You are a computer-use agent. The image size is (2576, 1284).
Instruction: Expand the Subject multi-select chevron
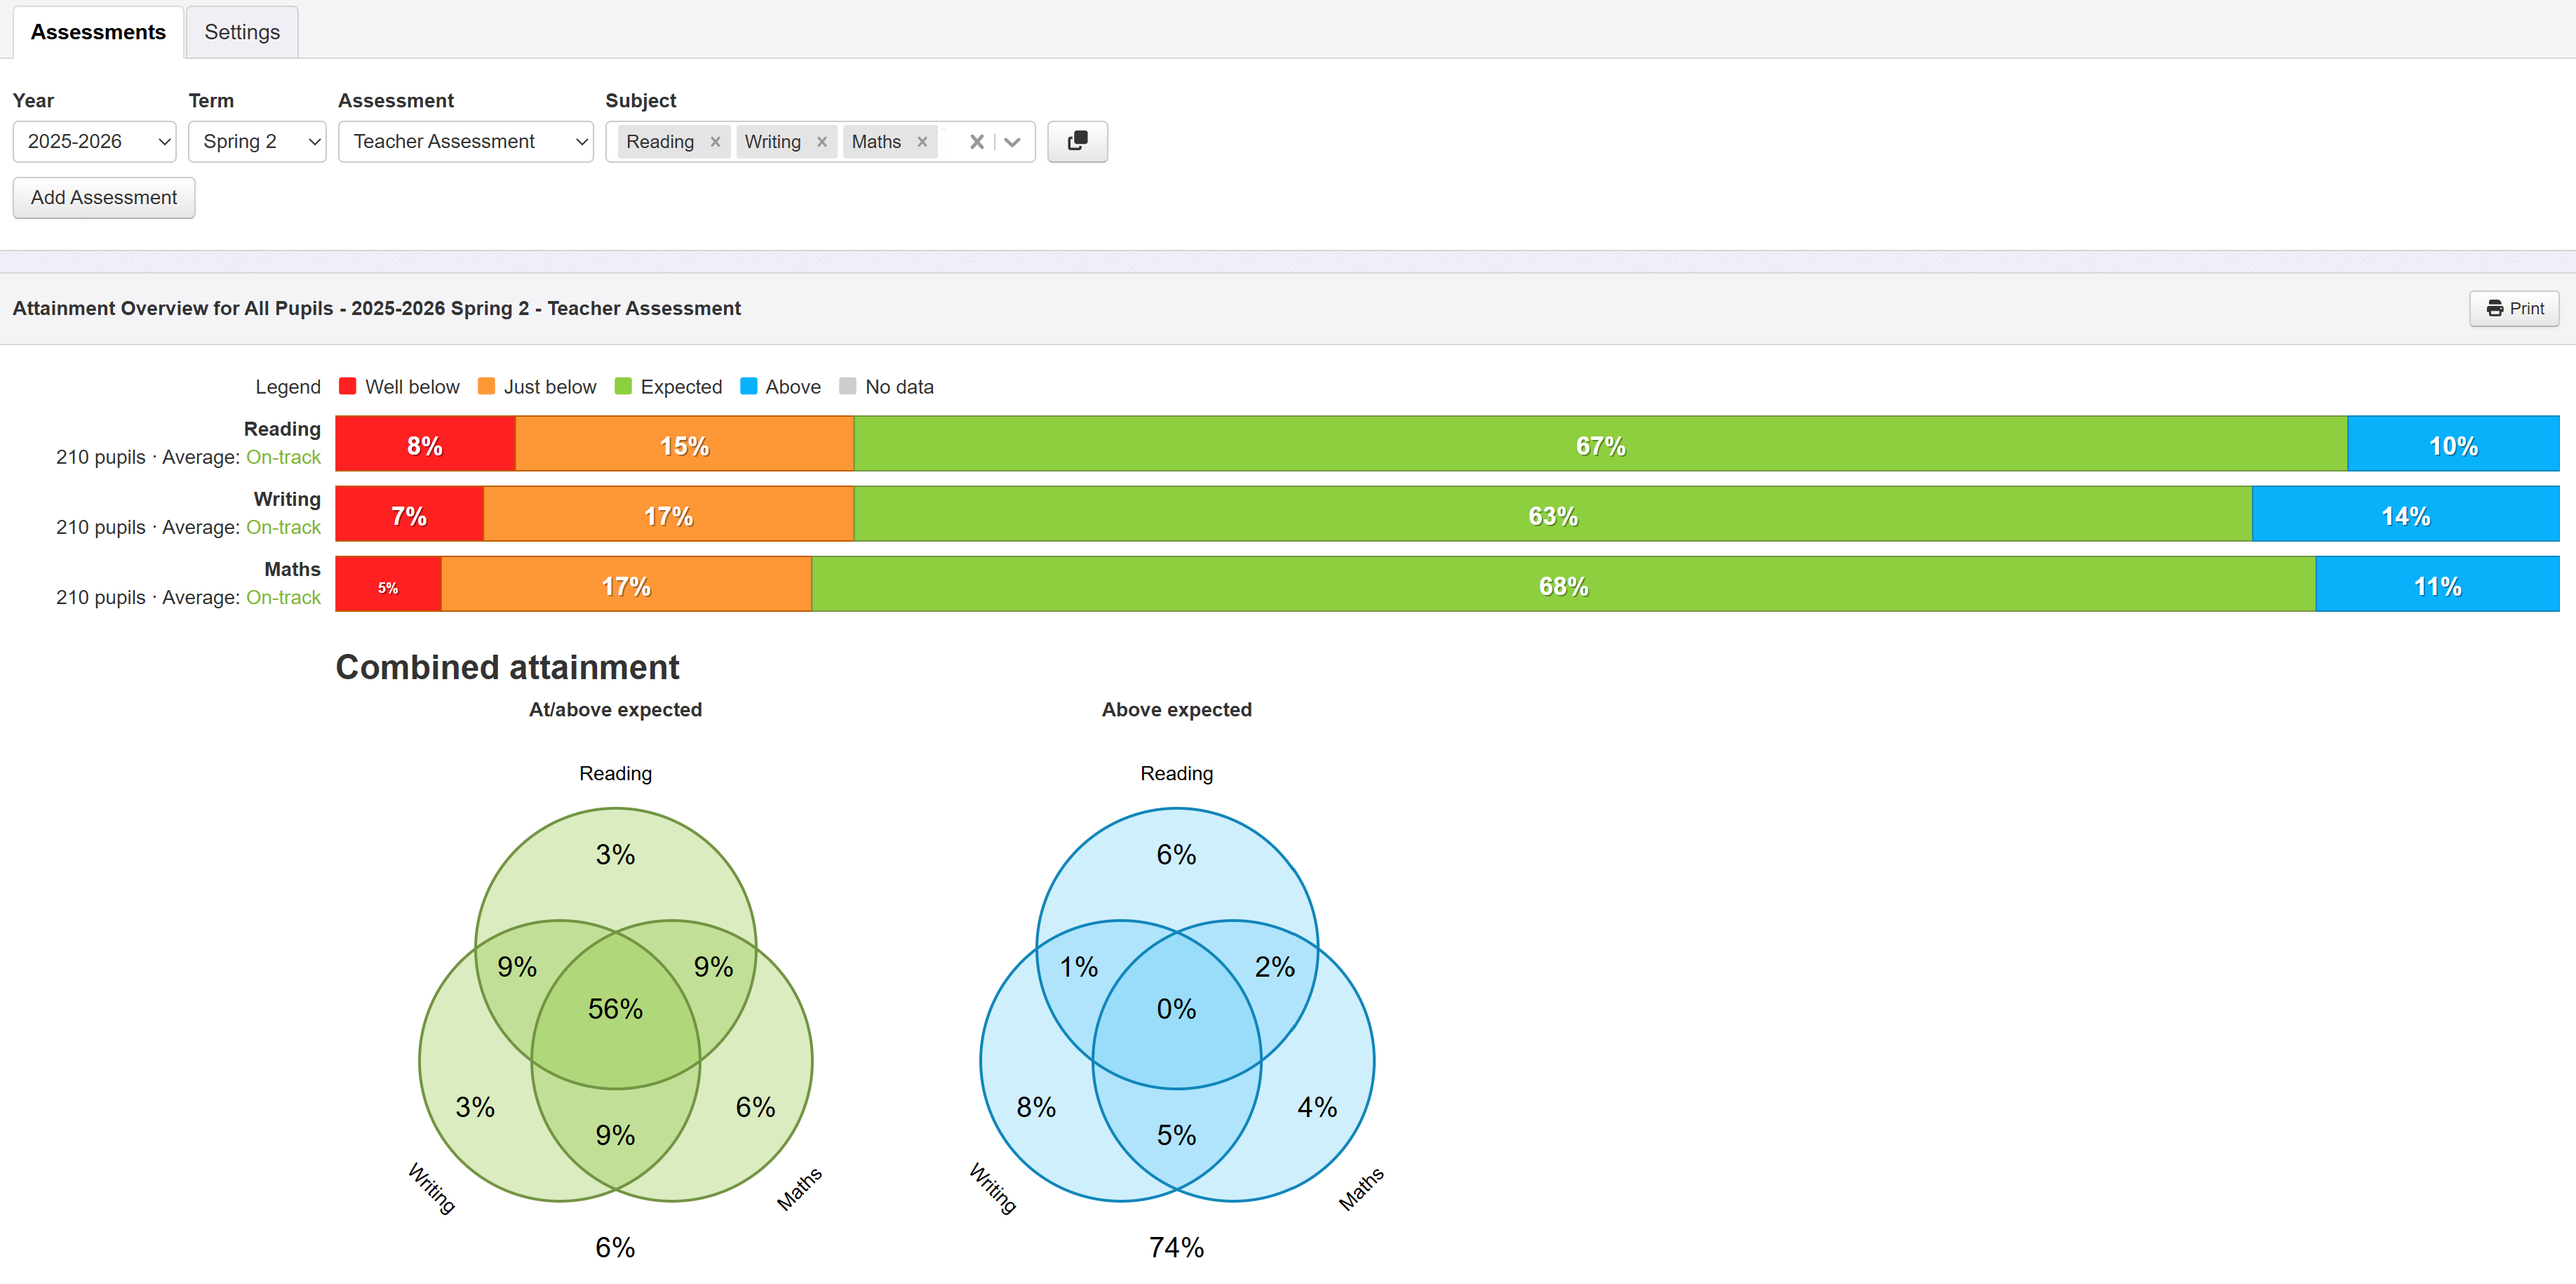[x=1013, y=142]
